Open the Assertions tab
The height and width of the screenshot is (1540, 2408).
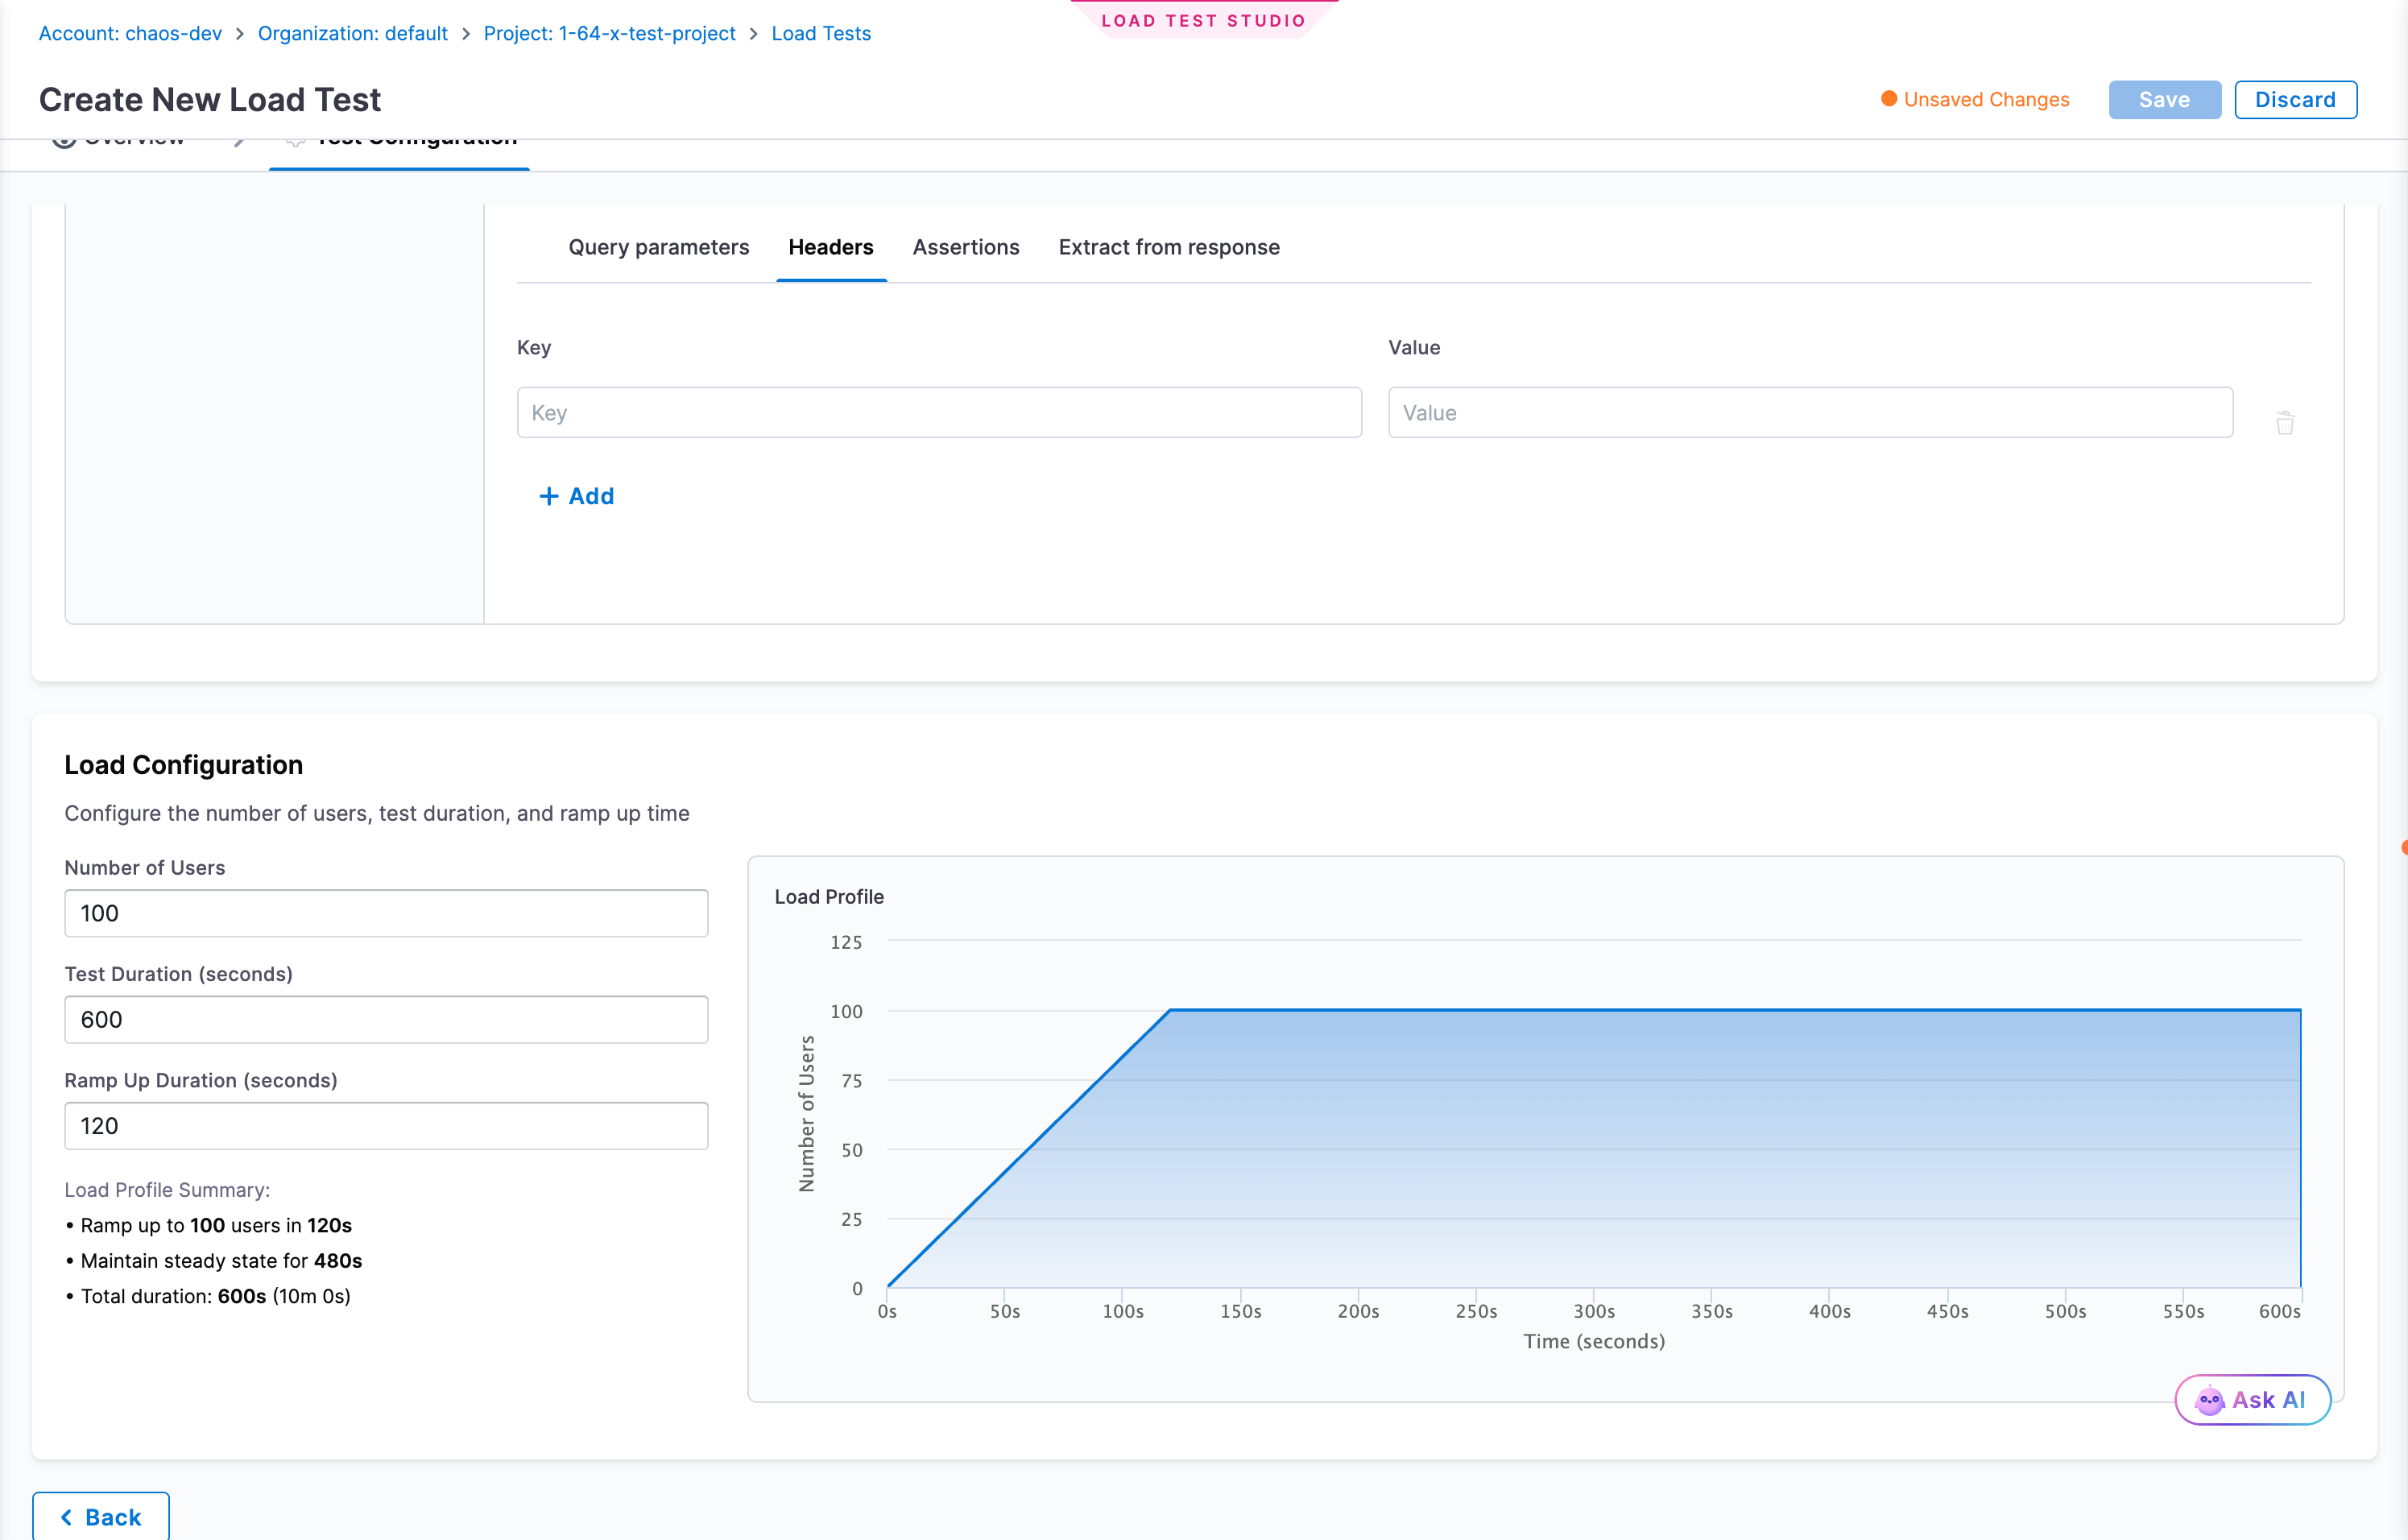[966, 247]
